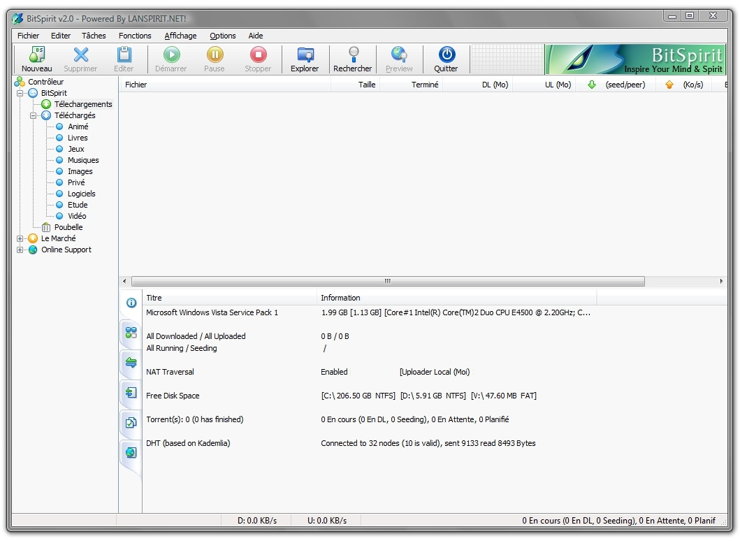
Task: Collapse the BitSpirit tree node
Action: pyautogui.click(x=20, y=93)
